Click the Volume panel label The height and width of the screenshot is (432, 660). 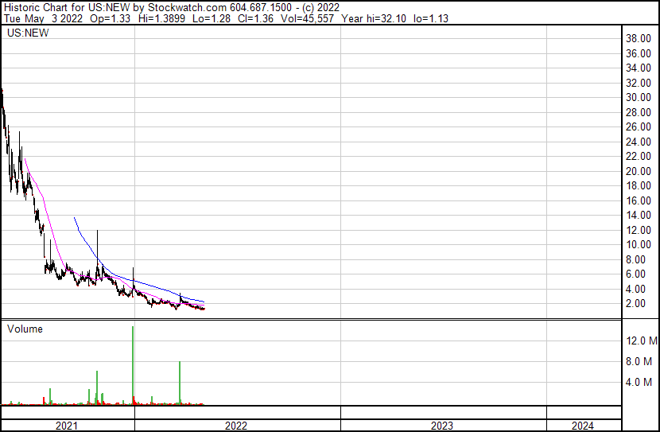pyautogui.click(x=25, y=329)
